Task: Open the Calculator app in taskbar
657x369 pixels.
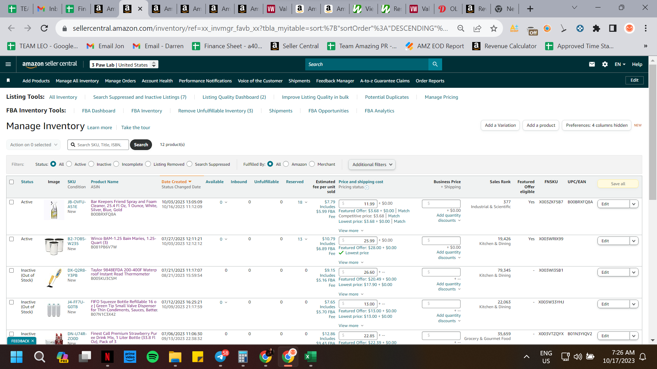Action: (x=243, y=357)
